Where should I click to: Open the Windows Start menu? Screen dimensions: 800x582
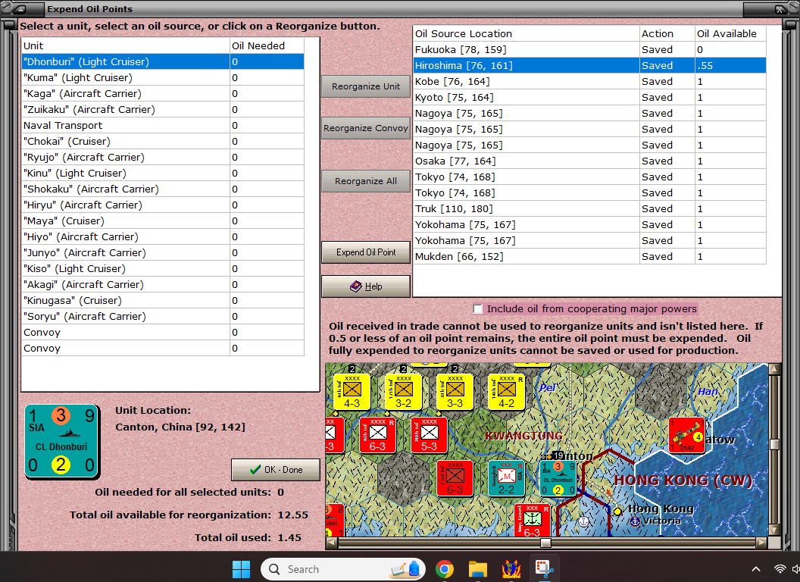pyautogui.click(x=241, y=568)
